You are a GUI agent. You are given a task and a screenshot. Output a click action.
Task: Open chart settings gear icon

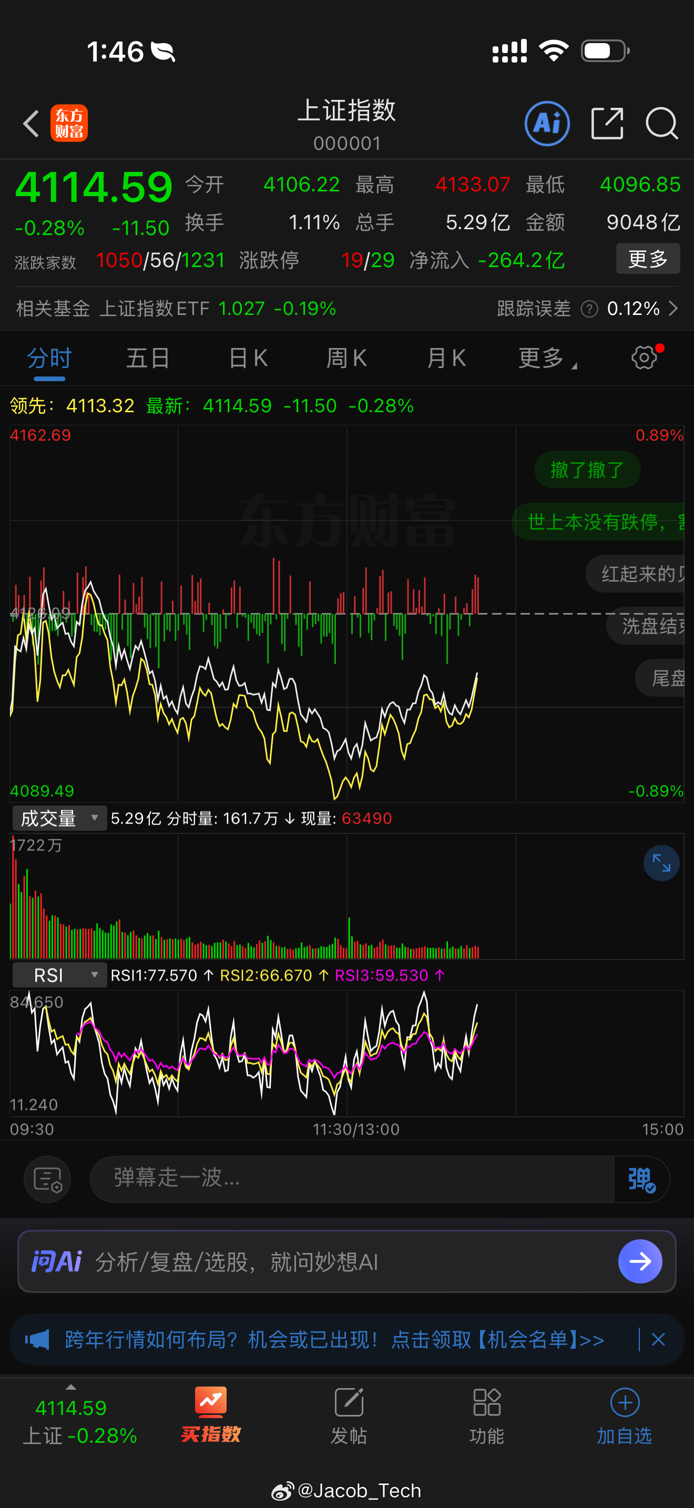coord(644,357)
